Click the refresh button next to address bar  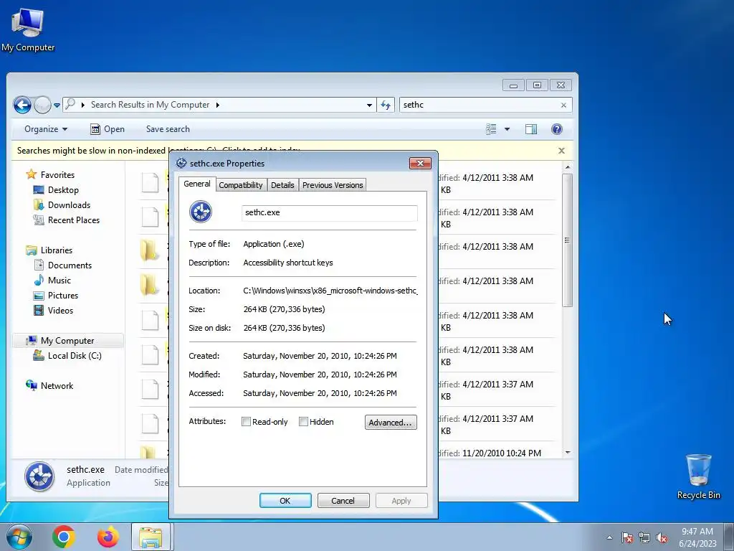click(386, 105)
